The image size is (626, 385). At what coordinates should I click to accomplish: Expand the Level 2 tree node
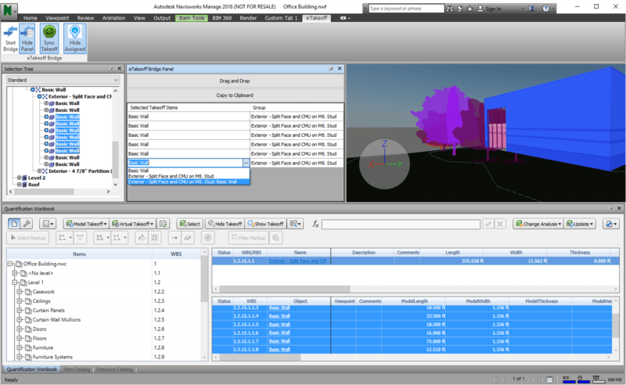(x=19, y=178)
